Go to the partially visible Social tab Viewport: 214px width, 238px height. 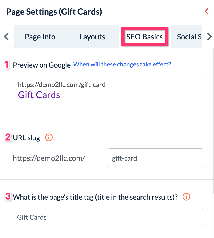point(189,37)
